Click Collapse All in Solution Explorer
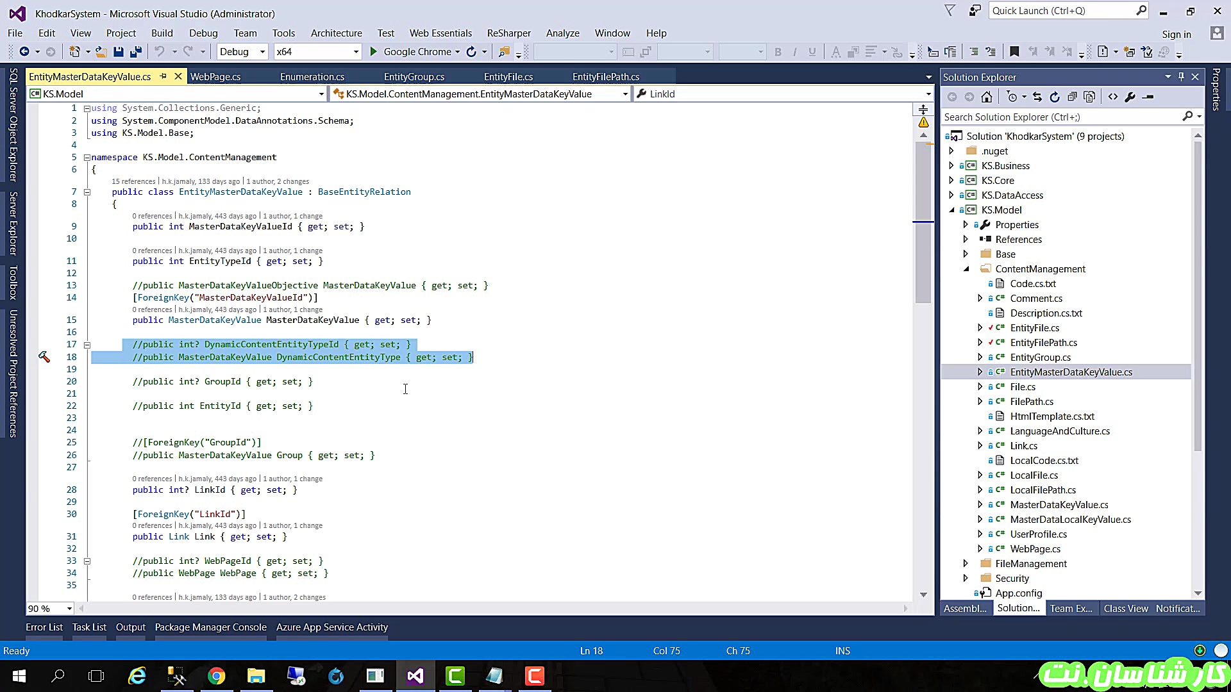The height and width of the screenshot is (692, 1231). tap(1072, 97)
